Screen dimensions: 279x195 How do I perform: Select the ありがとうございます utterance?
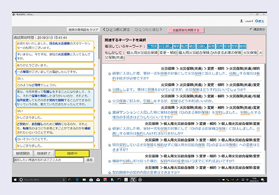(55, 65)
